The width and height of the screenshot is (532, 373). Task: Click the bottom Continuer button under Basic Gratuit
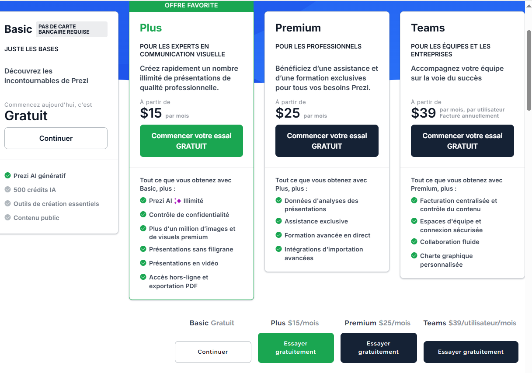click(x=213, y=352)
